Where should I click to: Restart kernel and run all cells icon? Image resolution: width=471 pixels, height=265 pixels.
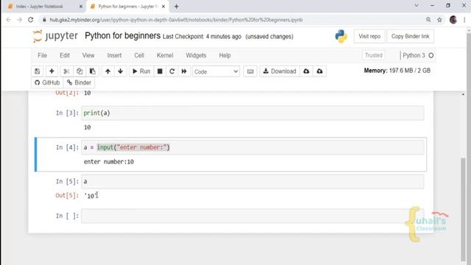click(x=184, y=71)
